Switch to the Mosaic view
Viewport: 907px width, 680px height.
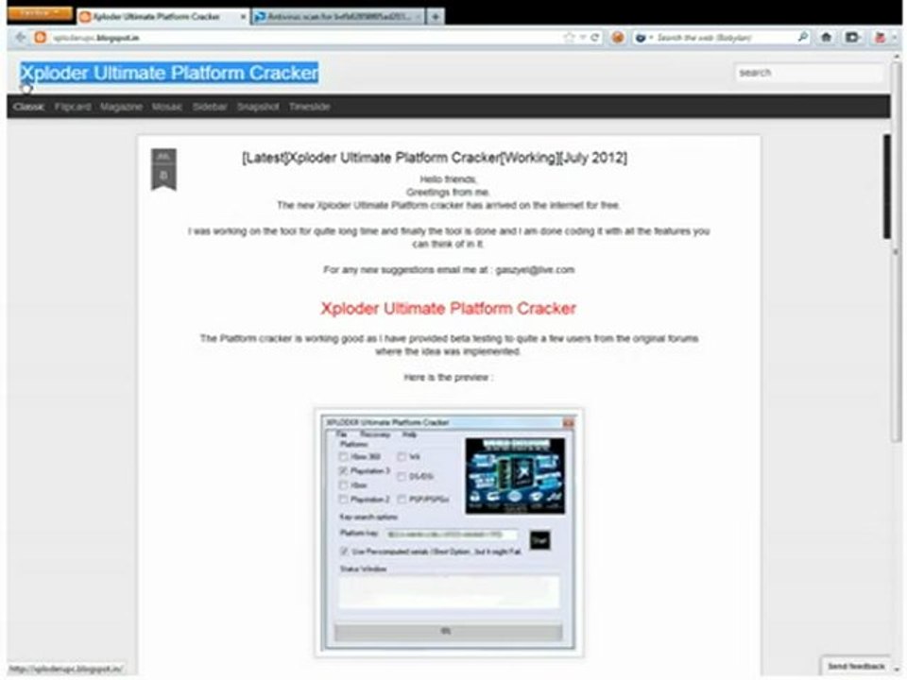167,107
